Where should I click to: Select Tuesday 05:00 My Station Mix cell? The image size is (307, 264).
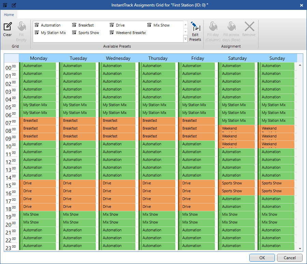[77, 105]
